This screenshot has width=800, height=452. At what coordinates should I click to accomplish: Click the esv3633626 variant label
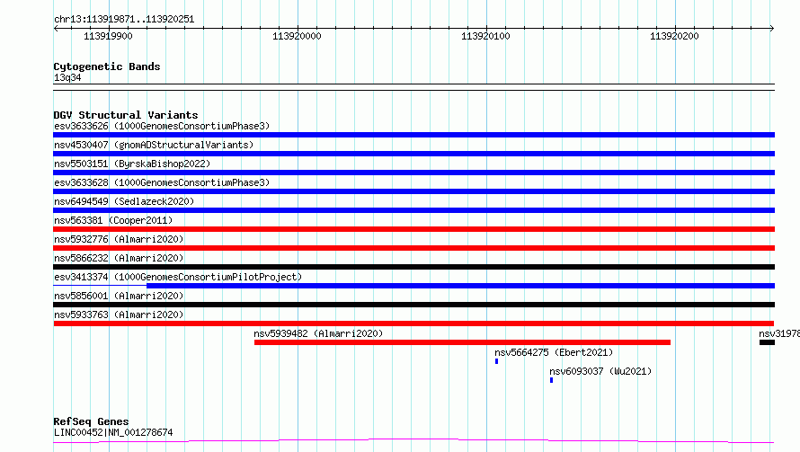coord(162,126)
